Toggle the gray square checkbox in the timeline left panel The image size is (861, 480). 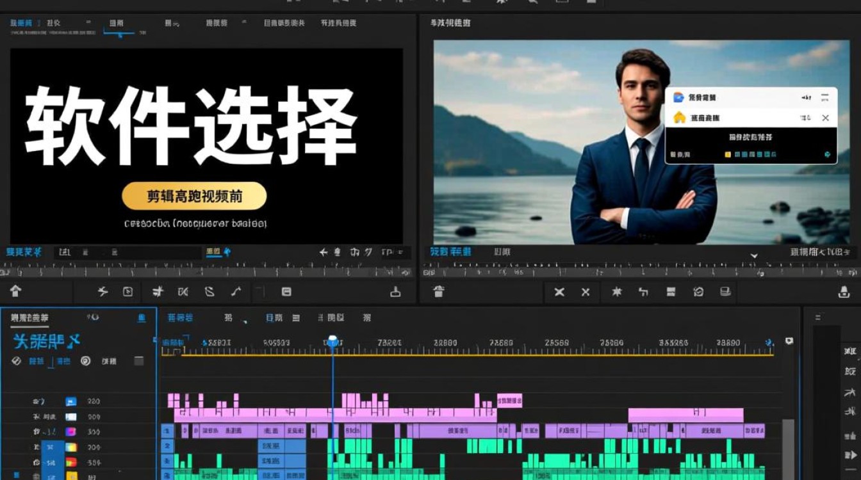tap(138, 361)
